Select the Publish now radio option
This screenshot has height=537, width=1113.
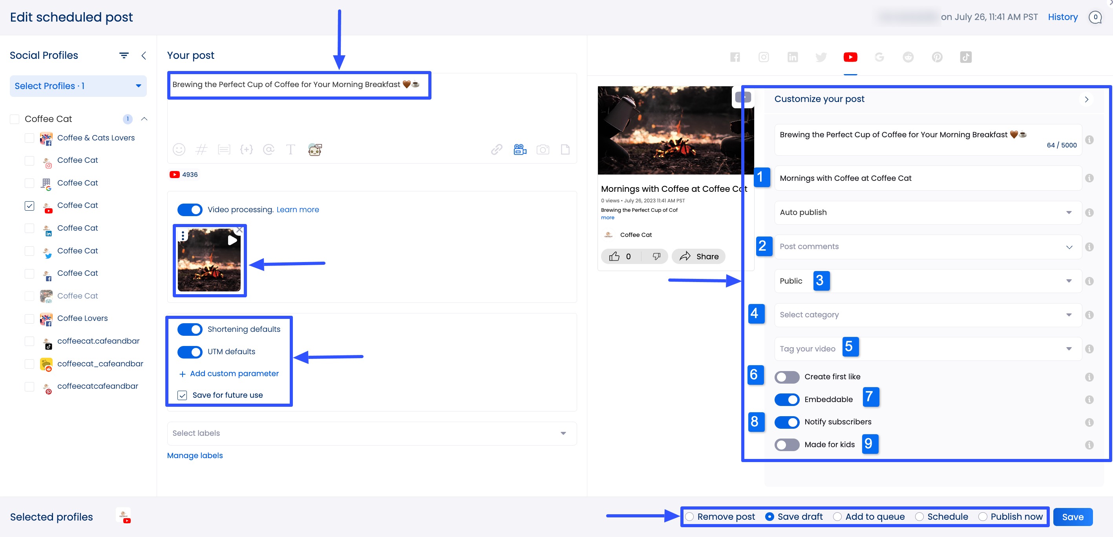point(983,517)
